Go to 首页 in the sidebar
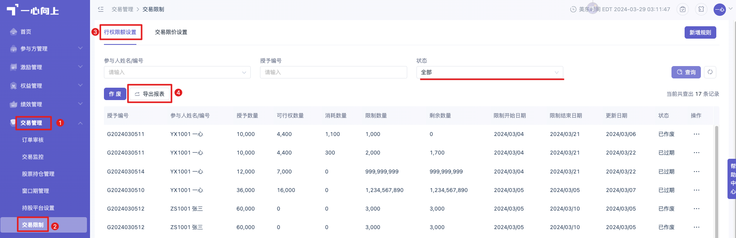736x238 pixels. [x=26, y=32]
